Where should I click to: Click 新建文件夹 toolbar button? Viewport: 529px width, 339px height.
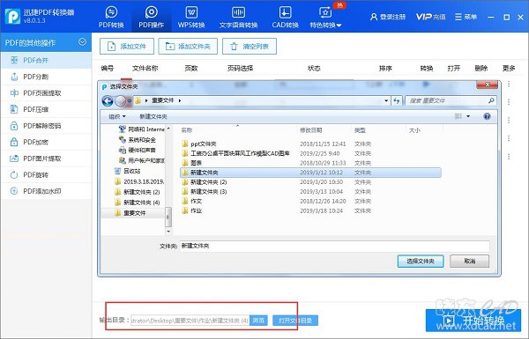153,116
